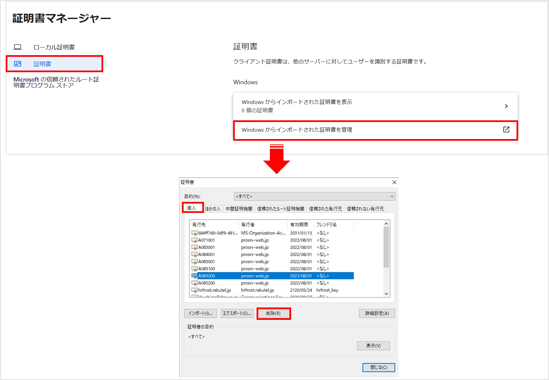Click the certificate icon of A085001
549x380 pixels.
pos(194,262)
